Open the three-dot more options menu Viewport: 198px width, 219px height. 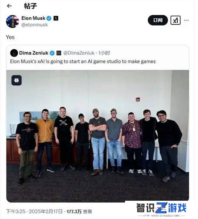[186, 20]
